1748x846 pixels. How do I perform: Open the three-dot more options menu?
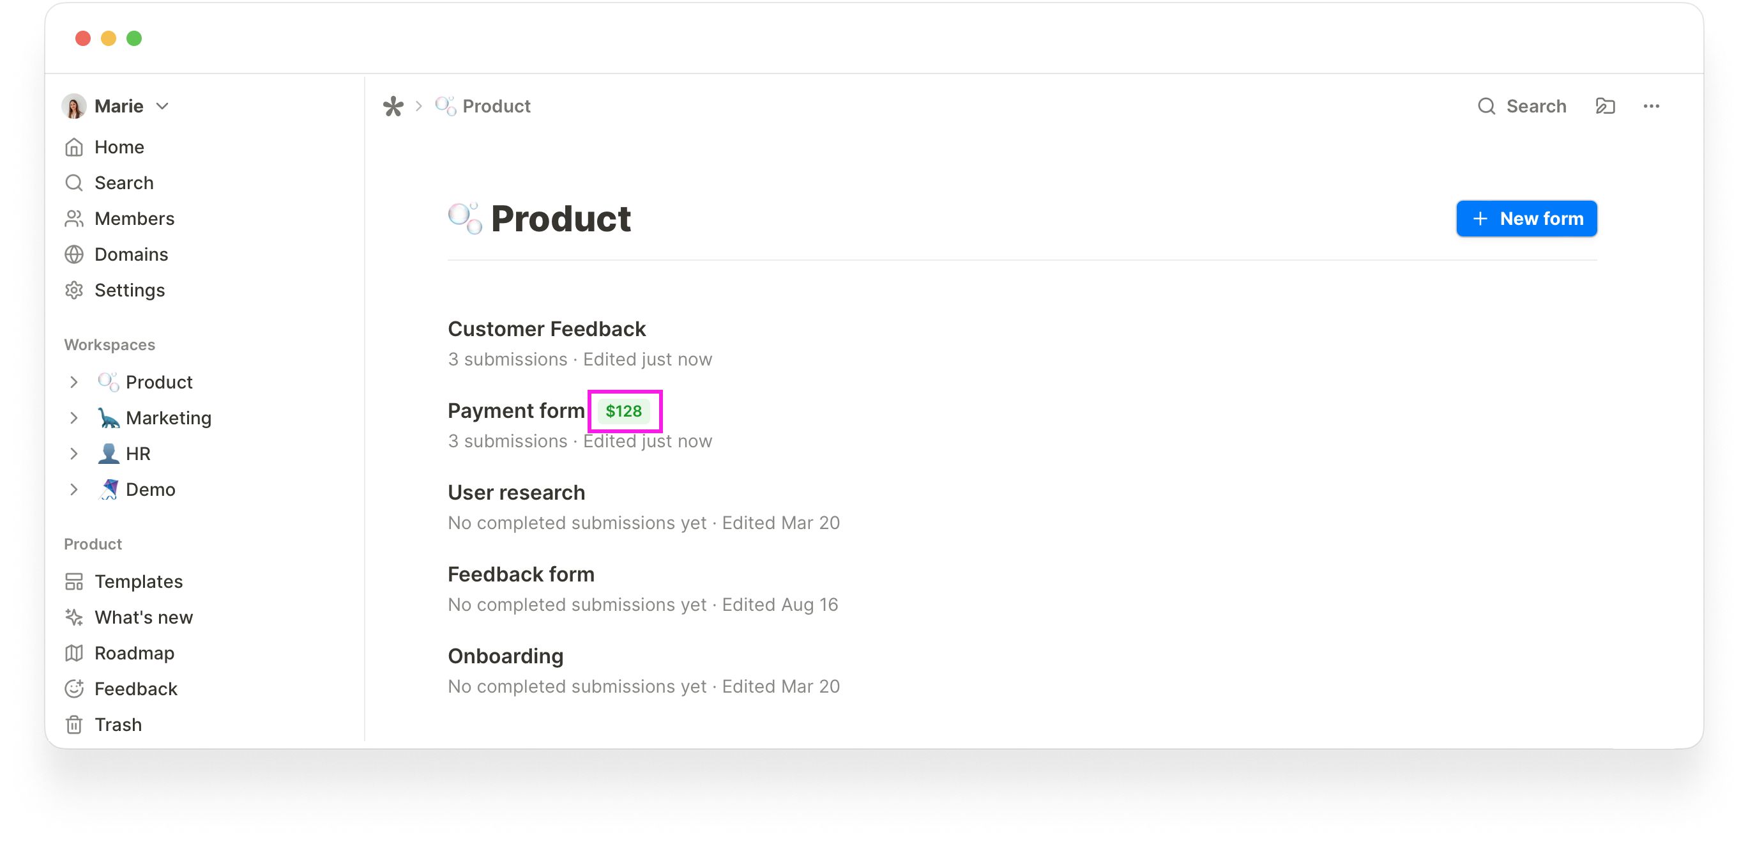[x=1651, y=107]
